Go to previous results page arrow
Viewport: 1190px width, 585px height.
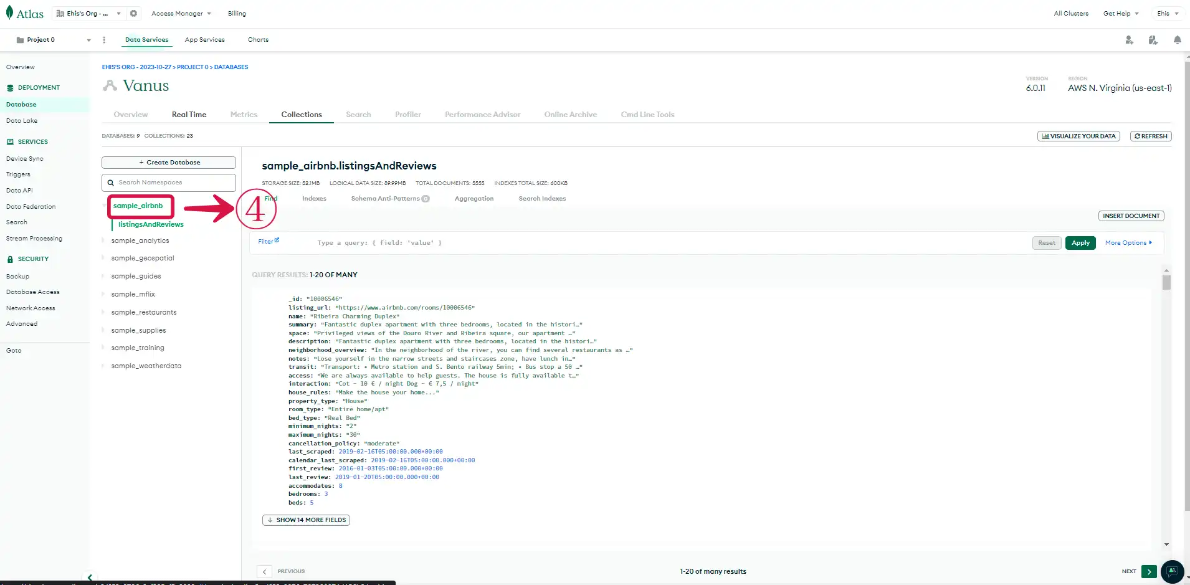(264, 571)
